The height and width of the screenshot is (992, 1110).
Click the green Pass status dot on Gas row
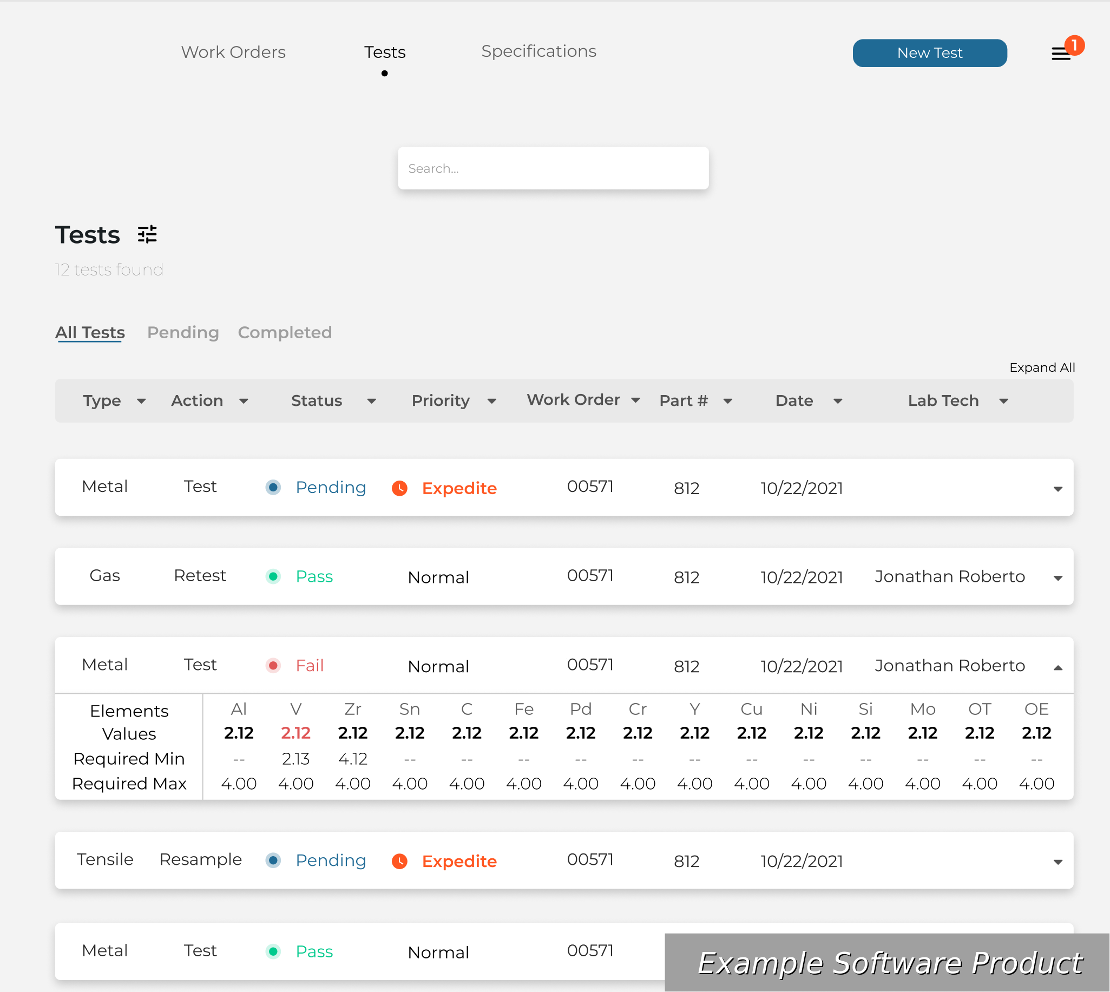[273, 576]
